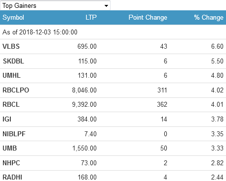
Task: Sort by the Symbol column header
Action: point(13,17)
